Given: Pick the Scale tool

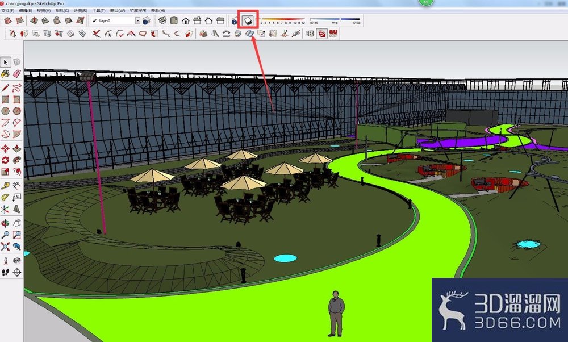Looking at the screenshot, I should click(x=6, y=171).
